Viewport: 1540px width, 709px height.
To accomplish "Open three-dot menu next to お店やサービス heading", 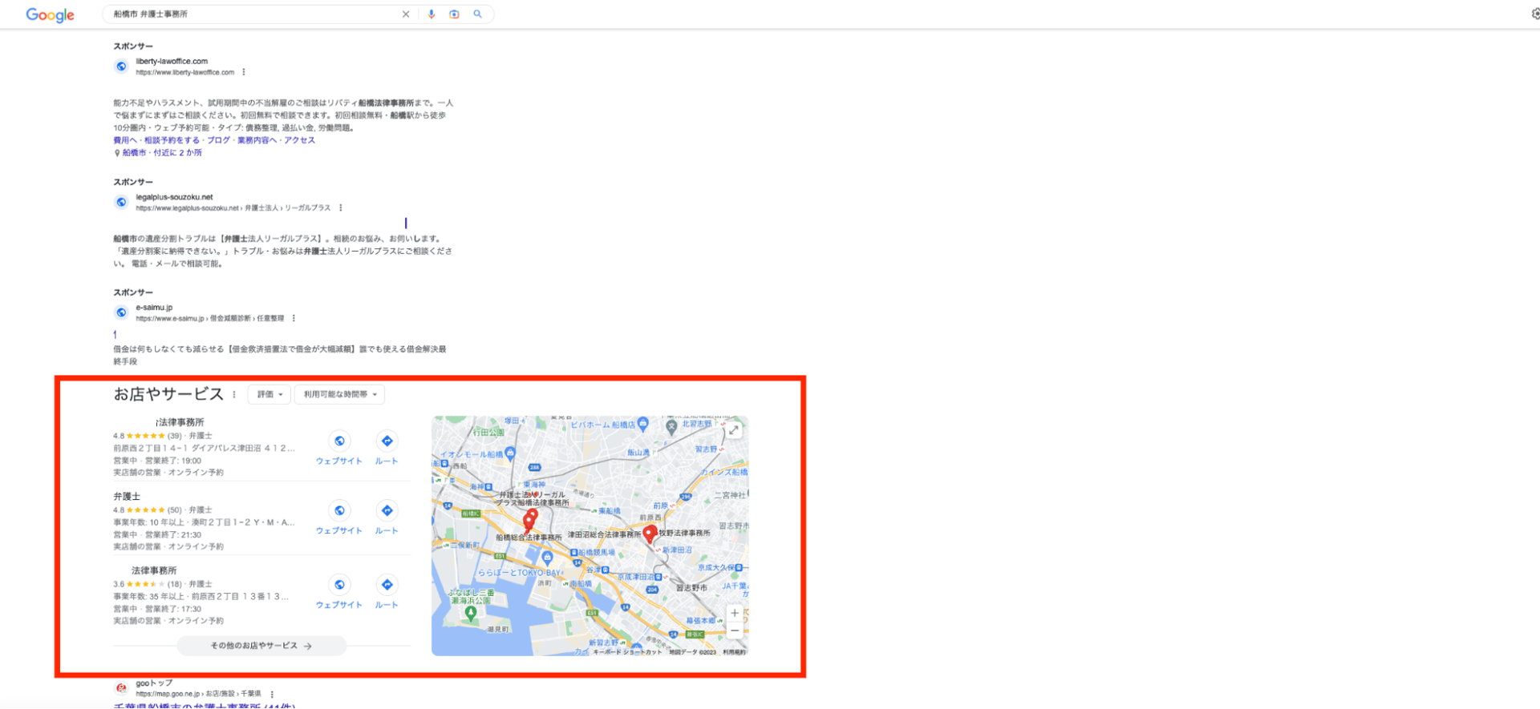I will (x=234, y=394).
